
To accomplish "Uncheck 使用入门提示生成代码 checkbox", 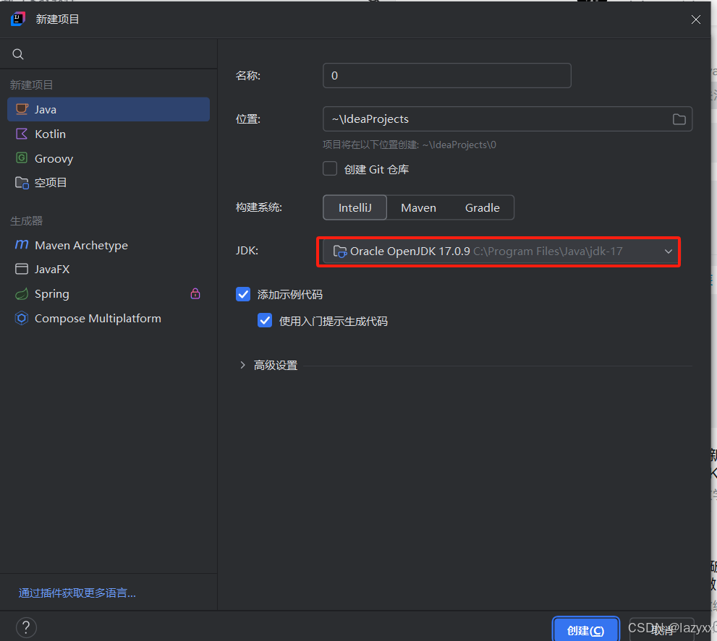I will click(265, 321).
